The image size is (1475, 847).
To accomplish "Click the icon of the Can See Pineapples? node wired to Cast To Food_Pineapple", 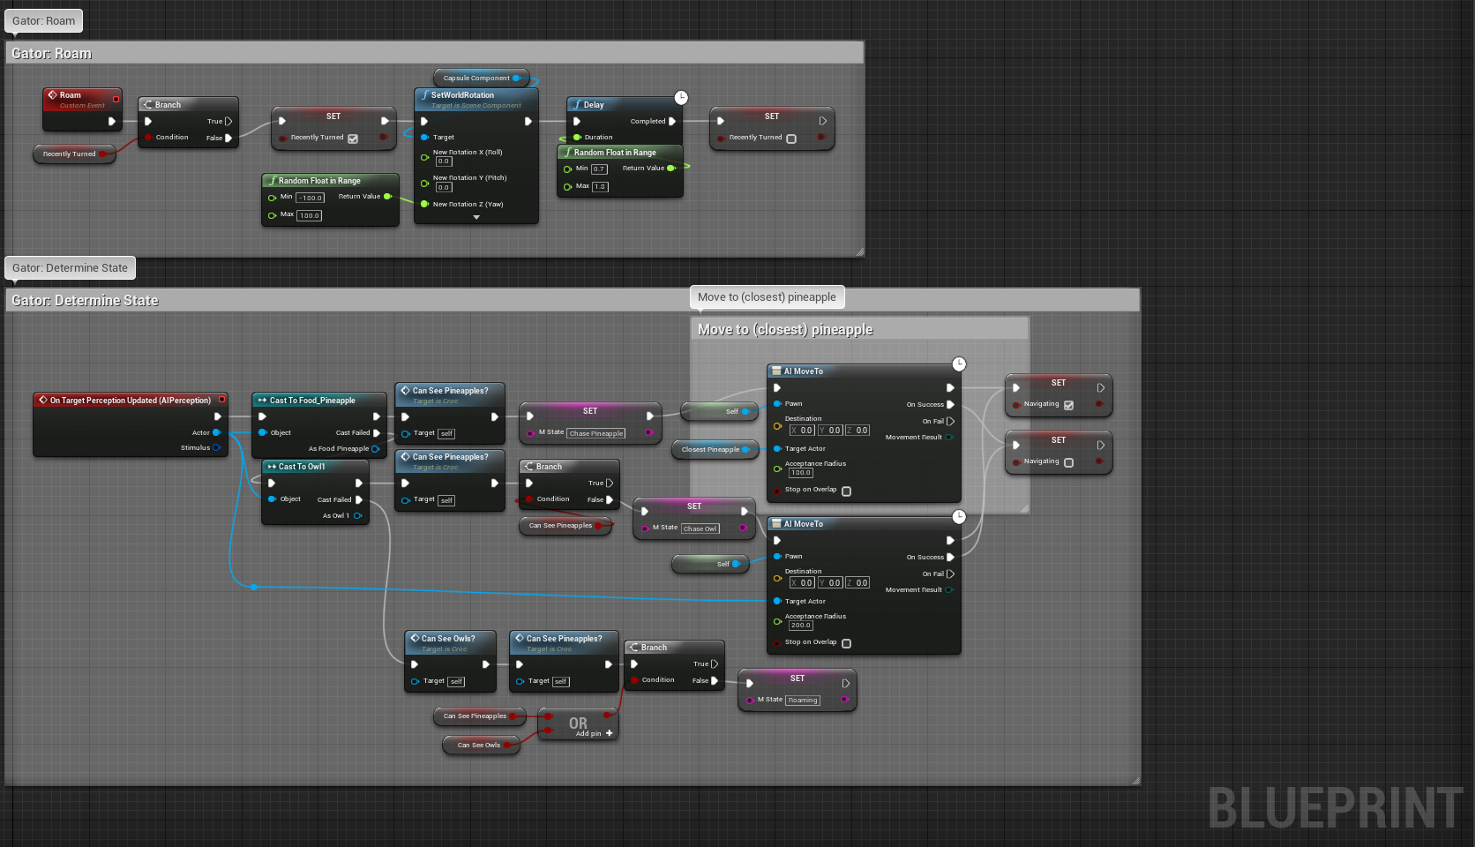I will pyautogui.click(x=405, y=390).
